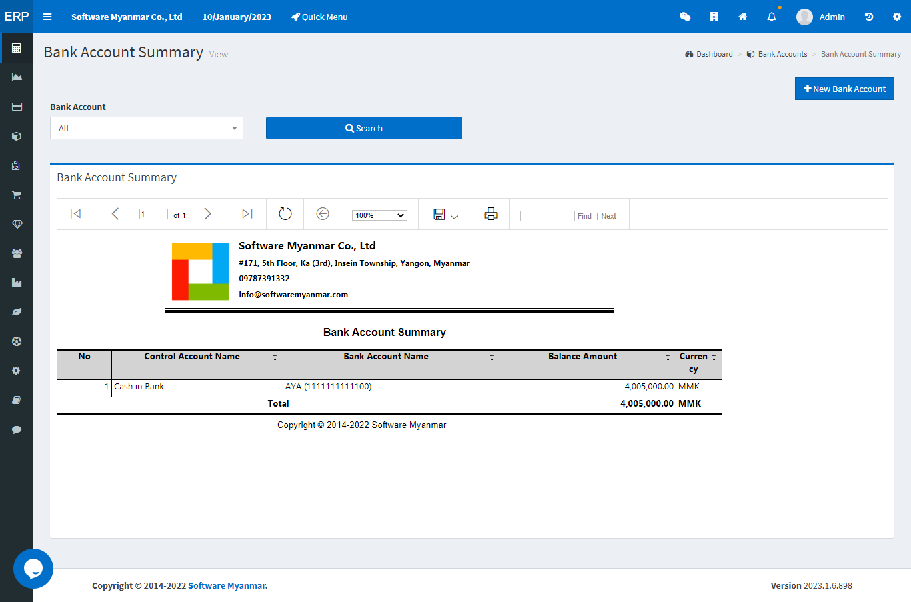Viewport: 911px width, 602px height.
Task: Open the speech bubble icon in the sidebar
Action: (x=17, y=429)
